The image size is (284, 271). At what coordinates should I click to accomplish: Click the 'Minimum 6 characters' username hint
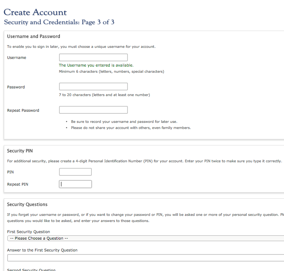point(111,72)
